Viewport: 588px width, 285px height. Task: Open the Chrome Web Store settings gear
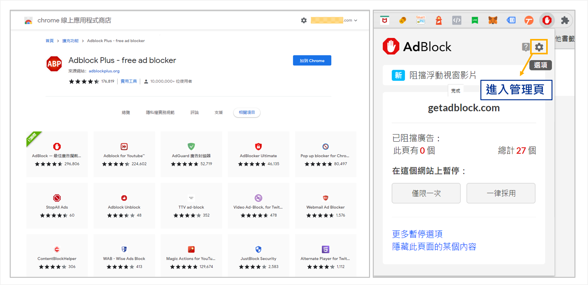(304, 20)
